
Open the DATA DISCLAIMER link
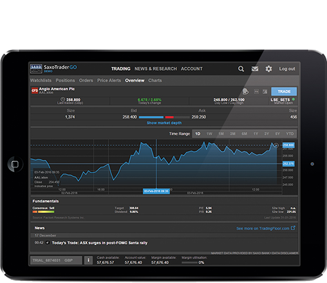coord(285,253)
